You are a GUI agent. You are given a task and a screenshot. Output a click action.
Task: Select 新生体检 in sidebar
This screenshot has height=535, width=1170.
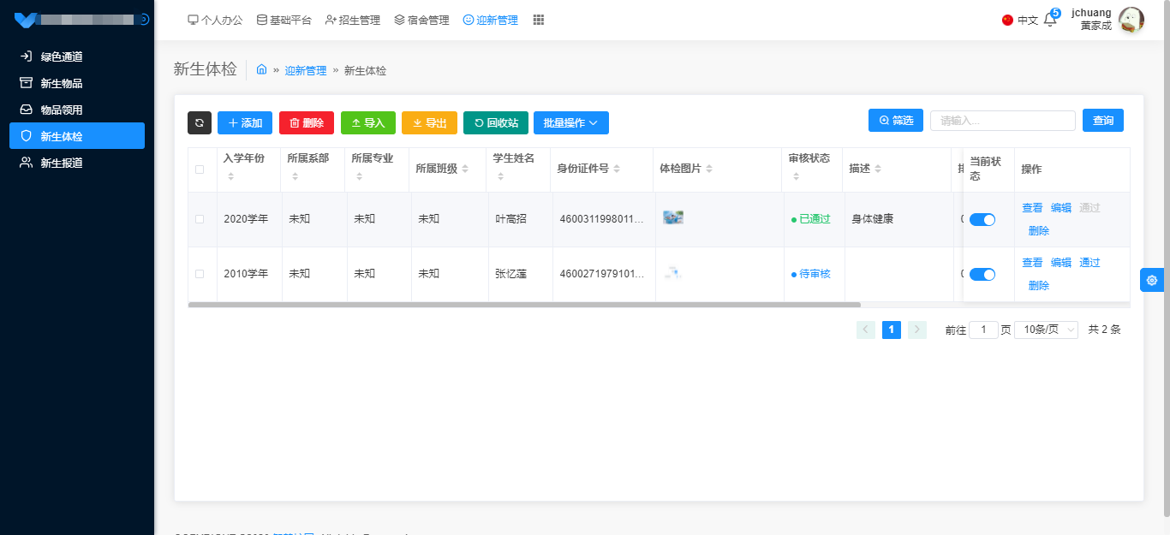point(77,136)
